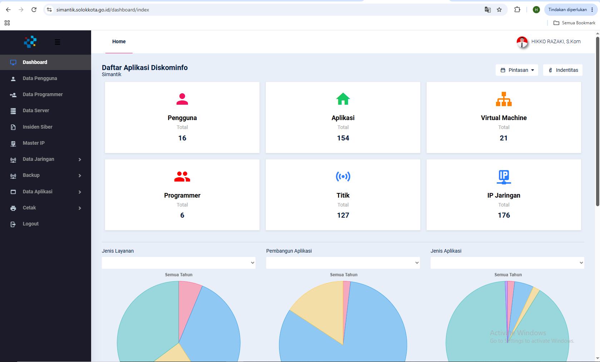The width and height of the screenshot is (600, 362).
Task: Expand the Cetak submenu
Action: [x=80, y=208]
